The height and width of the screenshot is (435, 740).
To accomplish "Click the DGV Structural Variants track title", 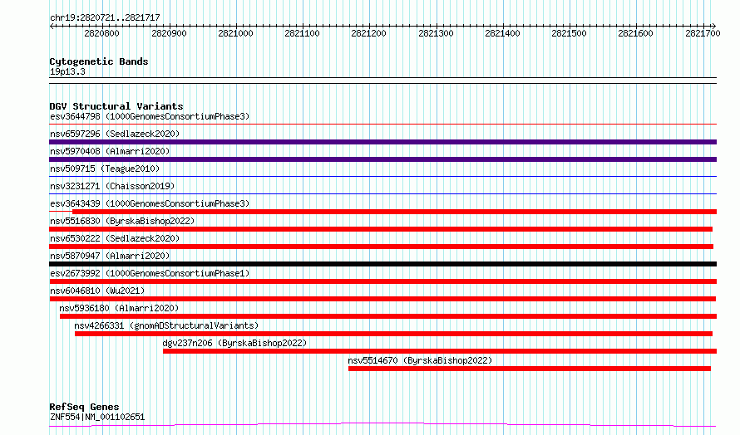I will (116, 106).
